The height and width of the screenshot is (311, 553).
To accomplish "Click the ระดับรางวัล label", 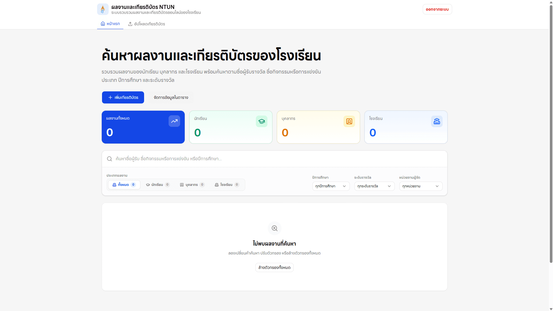I will tap(363, 178).
